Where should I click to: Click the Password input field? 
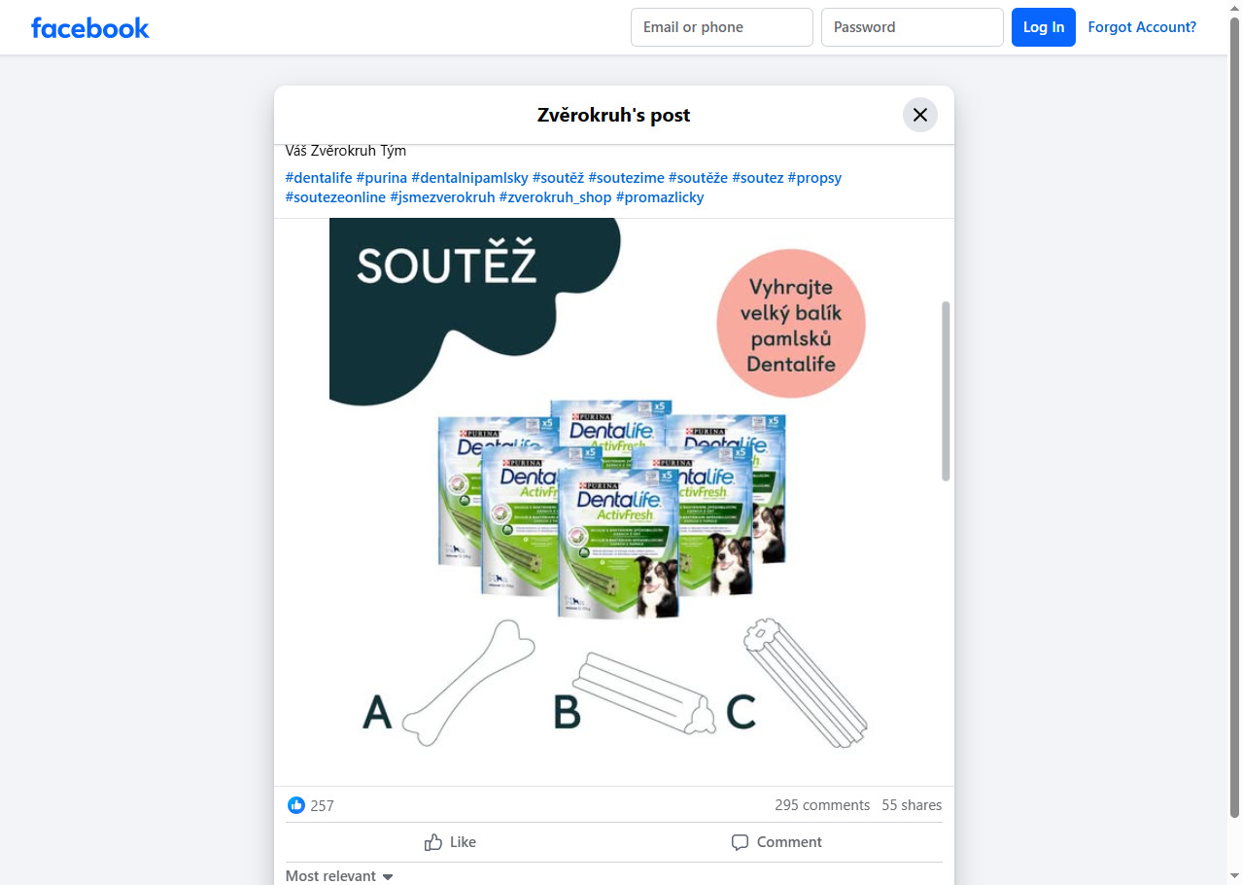913,27
